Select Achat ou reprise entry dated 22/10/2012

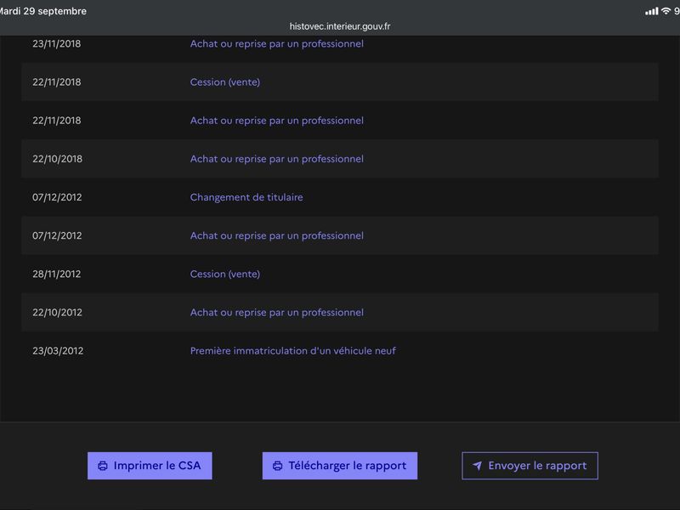277,312
